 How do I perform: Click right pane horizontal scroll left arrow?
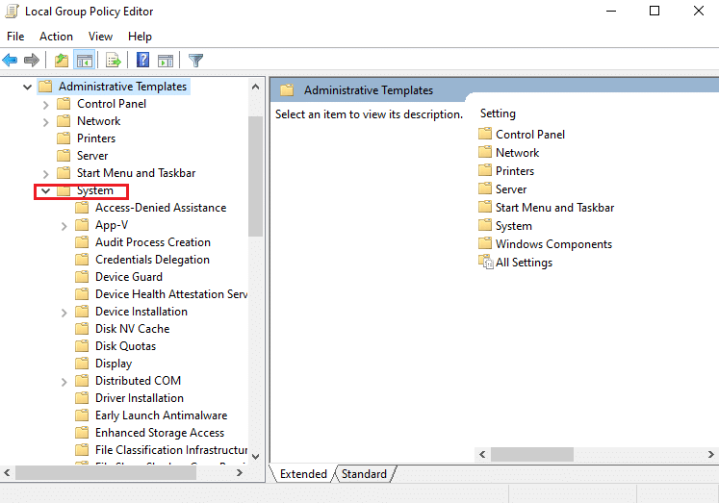point(482,454)
